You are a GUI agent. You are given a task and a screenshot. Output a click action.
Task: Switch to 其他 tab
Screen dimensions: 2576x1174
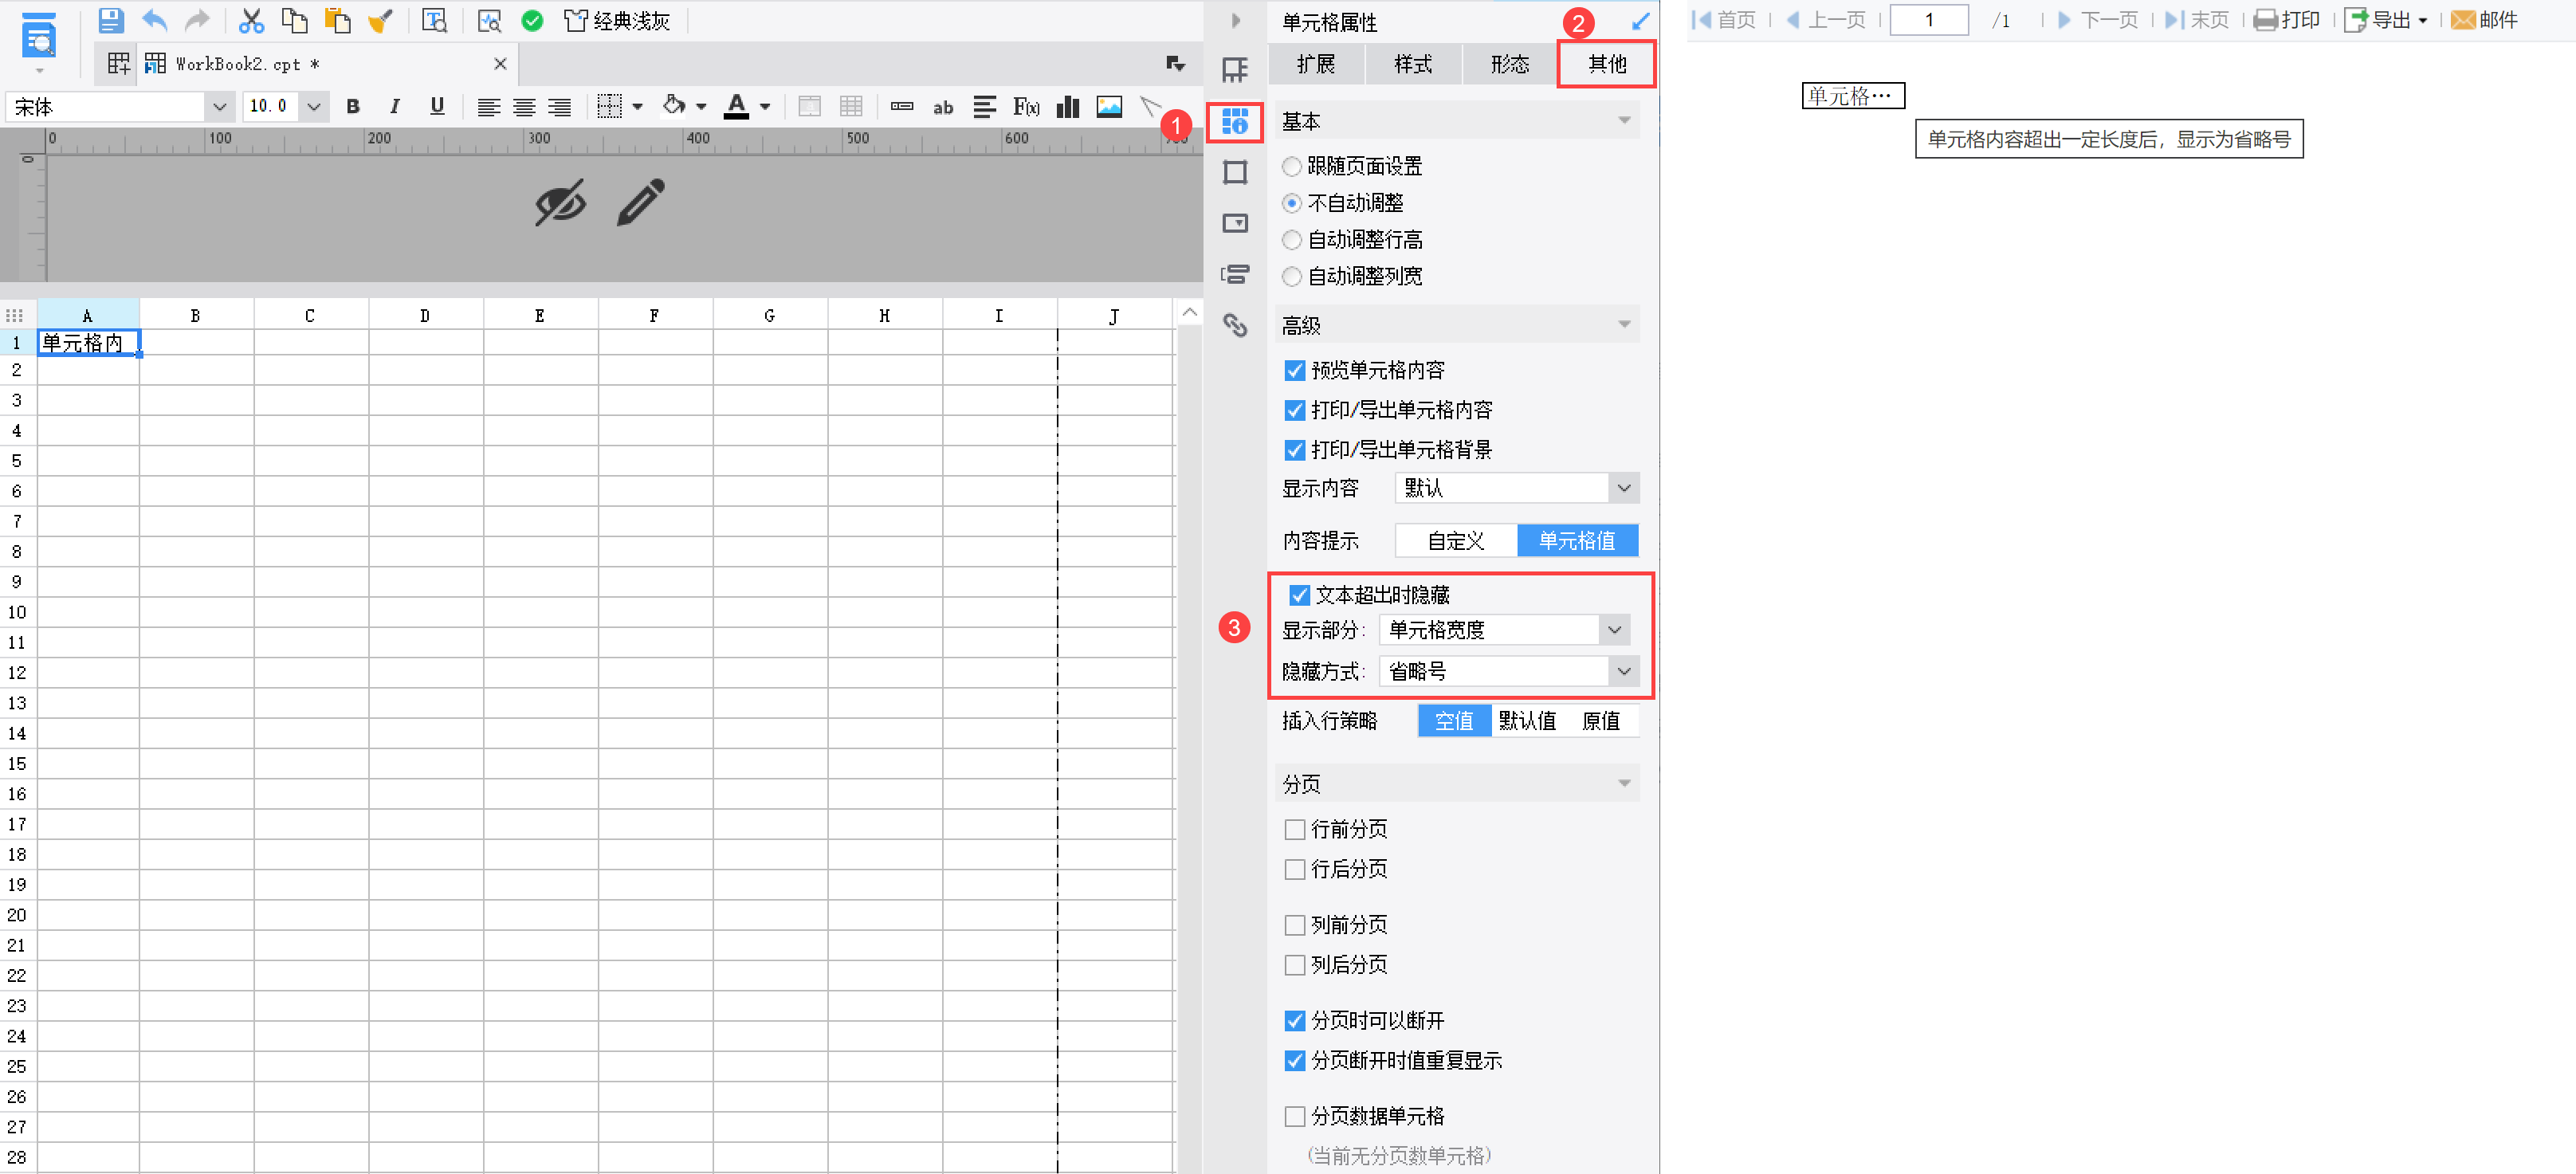tap(1606, 64)
